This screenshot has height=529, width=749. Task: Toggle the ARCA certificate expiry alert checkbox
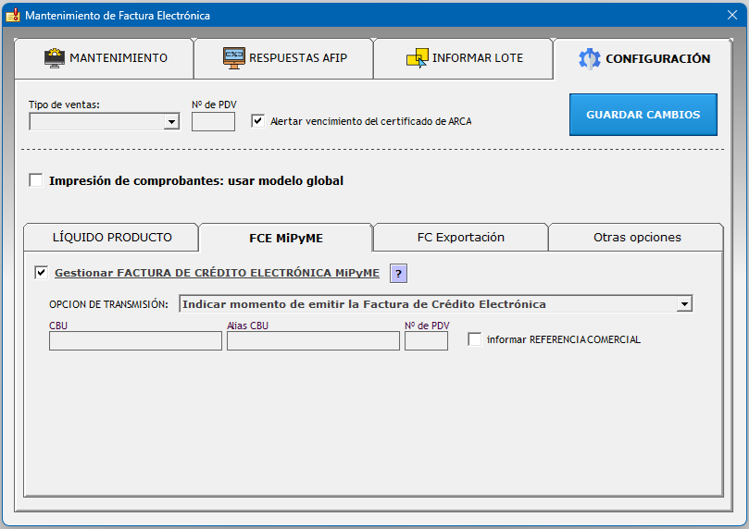[258, 120]
